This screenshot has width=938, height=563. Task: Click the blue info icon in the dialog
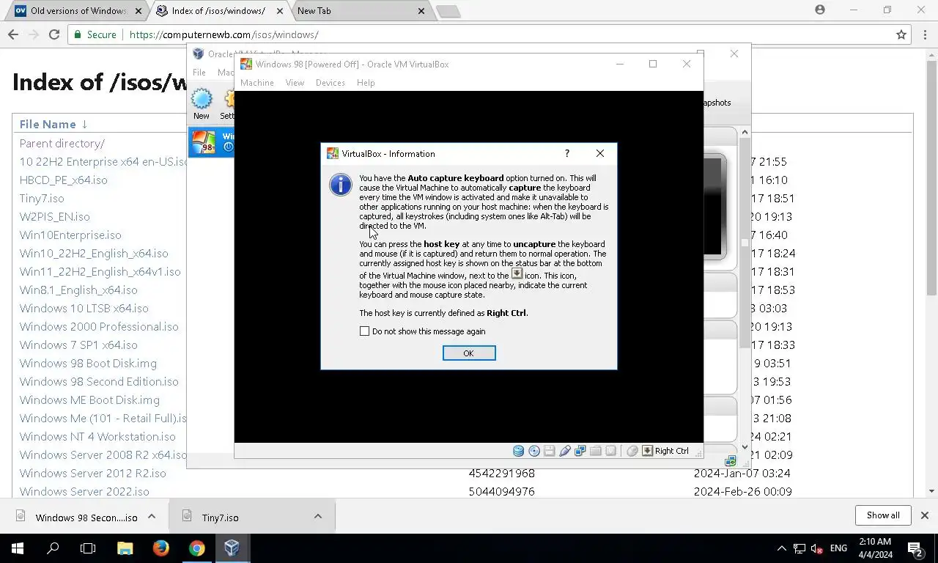pyautogui.click(x=341, y=185)
